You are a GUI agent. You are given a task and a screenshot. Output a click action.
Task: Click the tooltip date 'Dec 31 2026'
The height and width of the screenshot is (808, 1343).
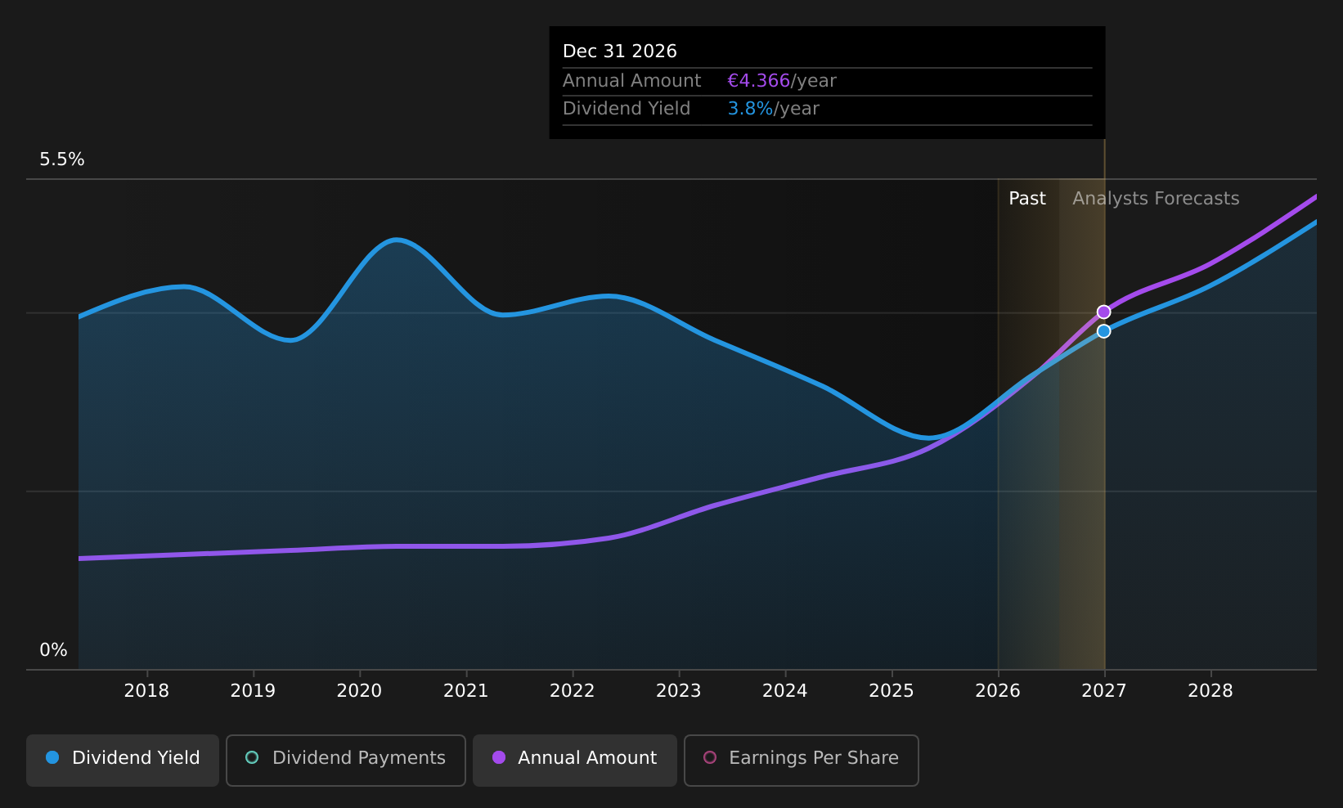(620, 52)
